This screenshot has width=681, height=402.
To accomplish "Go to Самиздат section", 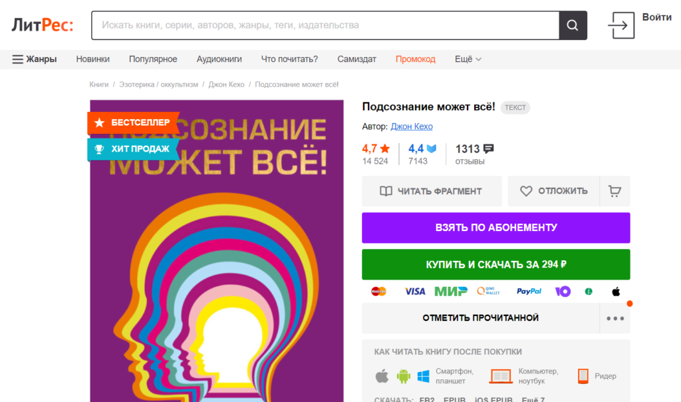I will (x=356, y=59).
